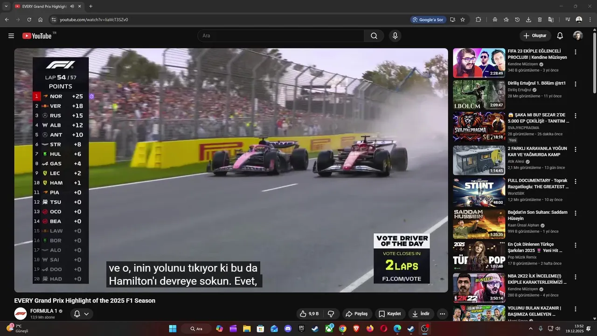Open subscription notification bell dropdown
The height and width of the screenshot is (336, 597).
81,314
